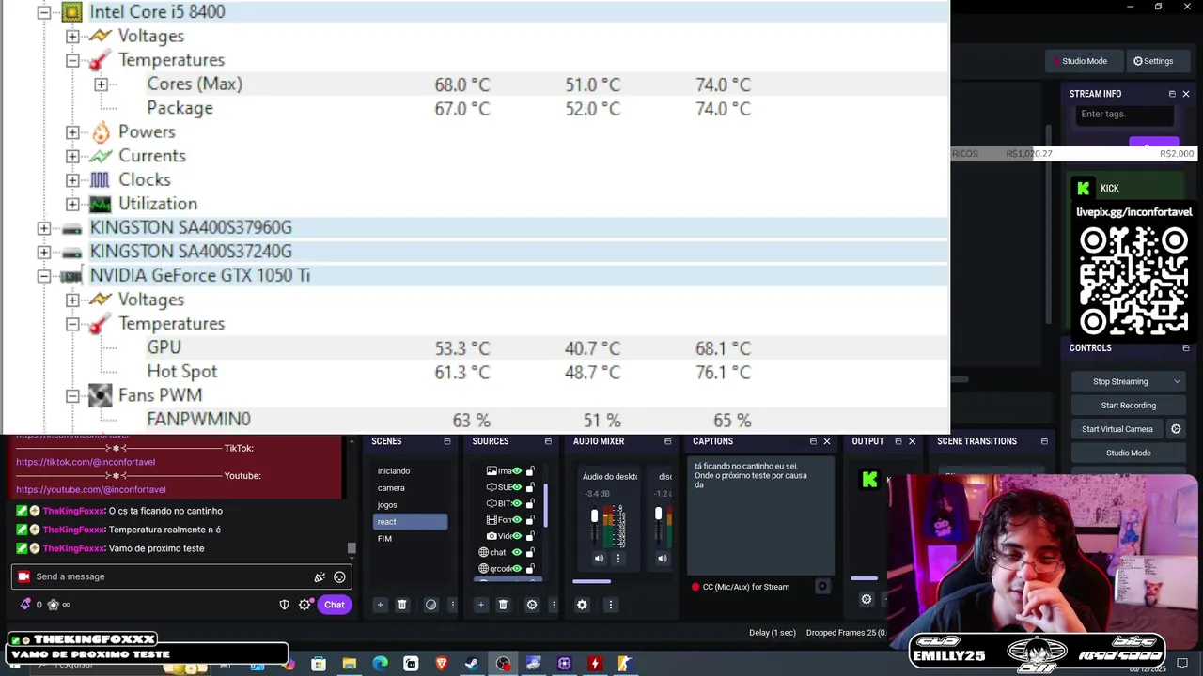Open Output panel settings gear
Image resolution: width=1203 pixels, height=676 pixels.
pyautogui.click(x=866, y=599)
